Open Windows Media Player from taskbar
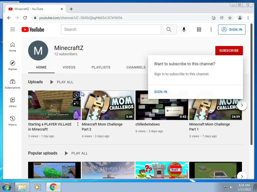257x192 pixels. [37, 187]
